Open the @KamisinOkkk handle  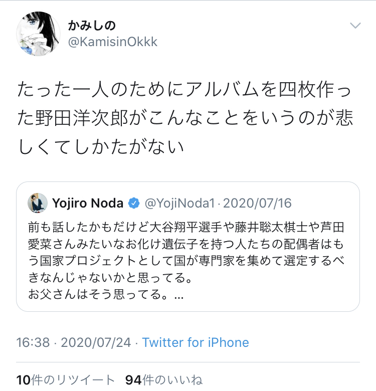tap(112, 42)
